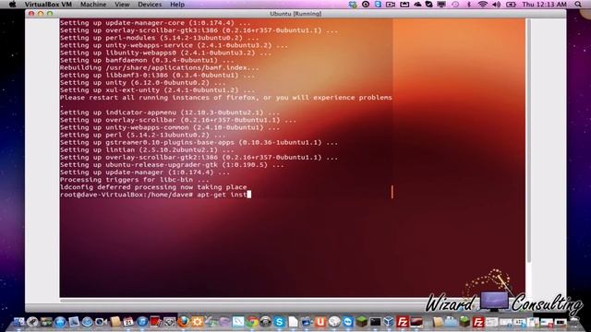Viewport: 591px width, 332px height.
Task: Open the Apple menu
Action: coord(12,4)
